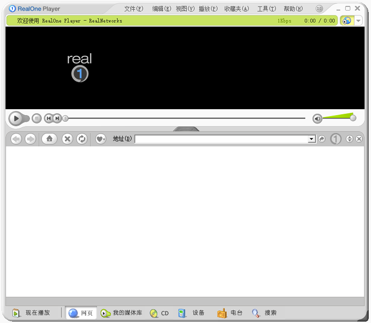Open the 电台 radio tab
Image resolution: width=371 pixels, height=323 pixels.
click(x=230, y=313)
